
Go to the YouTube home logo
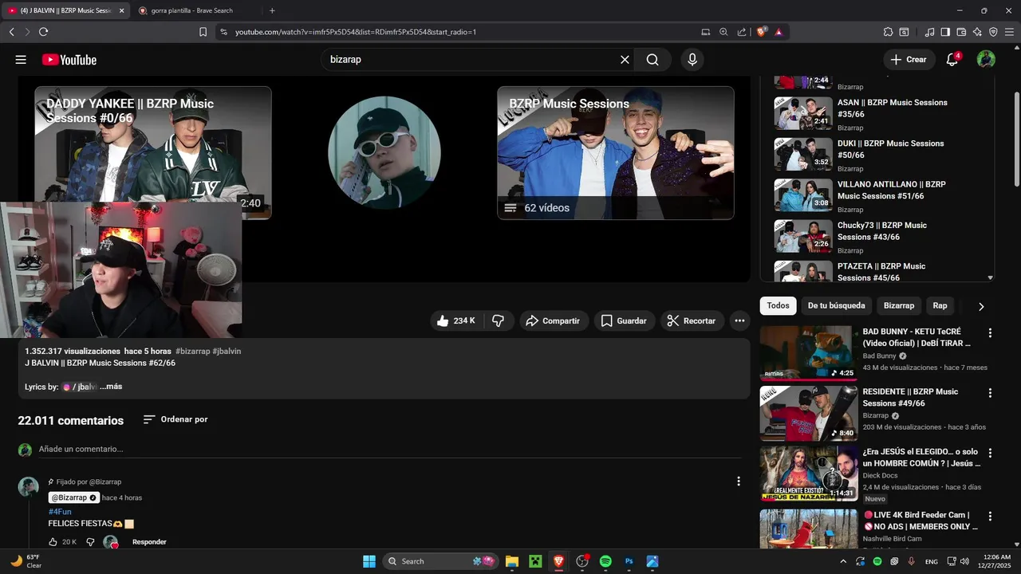click(x=69, y=60)
